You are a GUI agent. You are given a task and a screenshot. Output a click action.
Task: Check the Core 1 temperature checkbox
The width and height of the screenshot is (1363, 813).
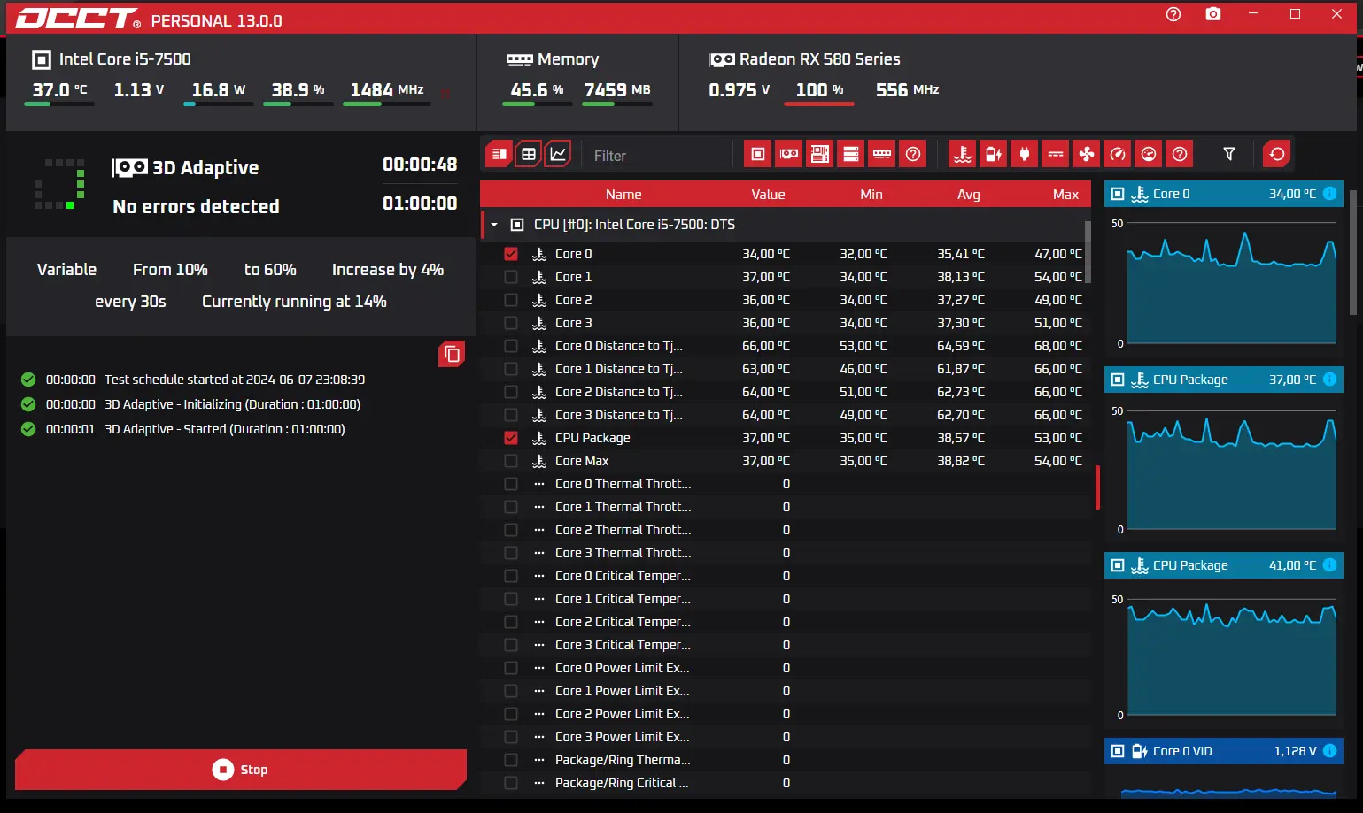pos(511,277)
